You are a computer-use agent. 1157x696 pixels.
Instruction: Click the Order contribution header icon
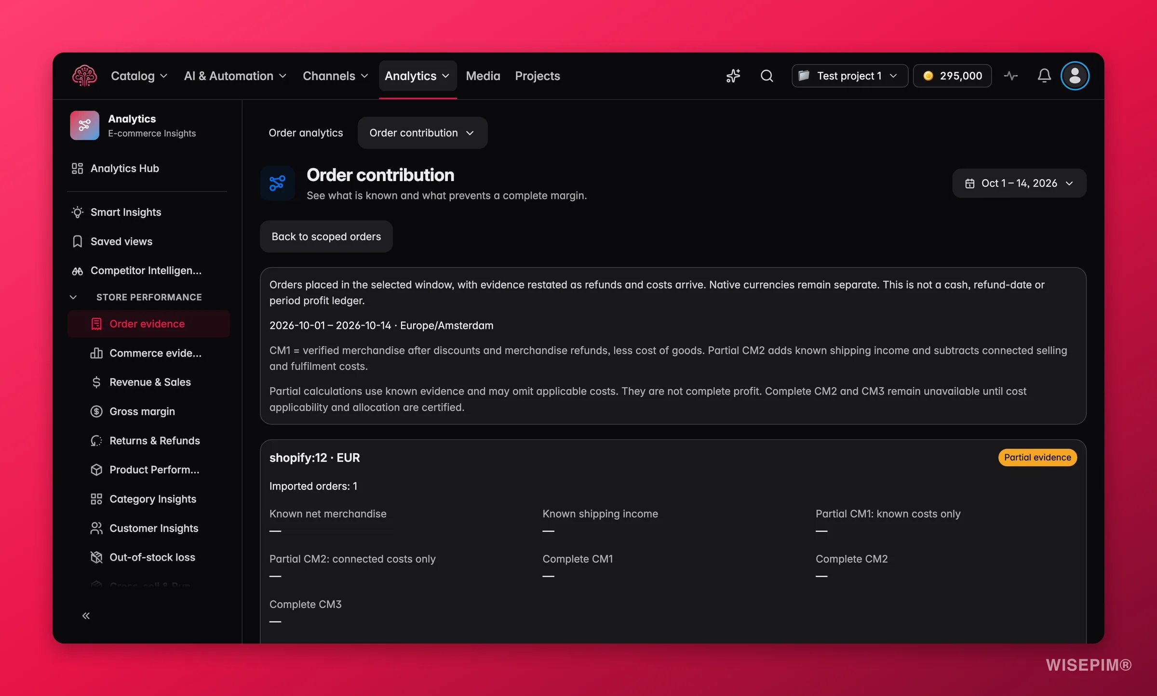277,183
